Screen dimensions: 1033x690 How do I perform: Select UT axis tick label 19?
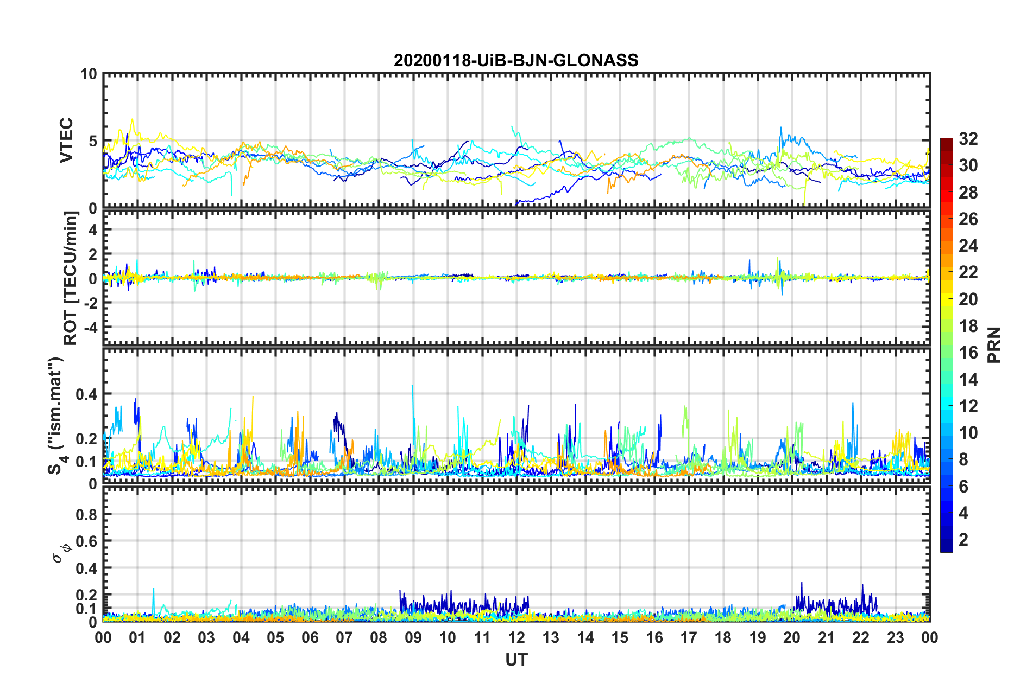(758, 637)
